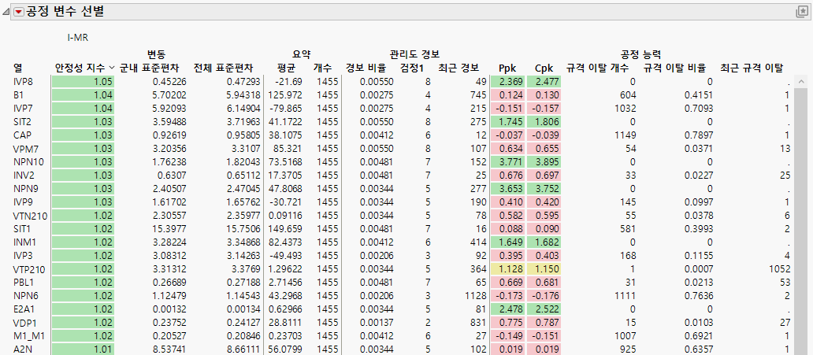Click the icon at the title bar's right end
Screen dimensions: 813x355
tap(802, 12)
